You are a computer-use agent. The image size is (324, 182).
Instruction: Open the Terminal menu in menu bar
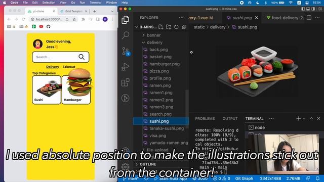tap(96, 3)
